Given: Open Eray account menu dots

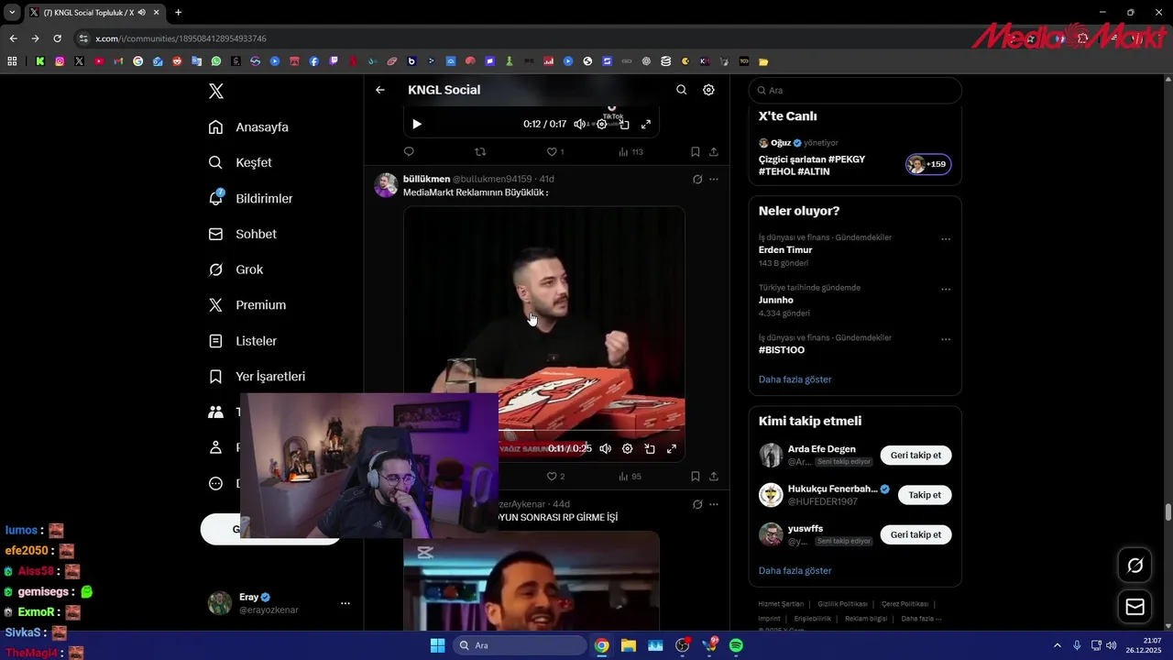Looking at the screenshot, I should [345, 603].
